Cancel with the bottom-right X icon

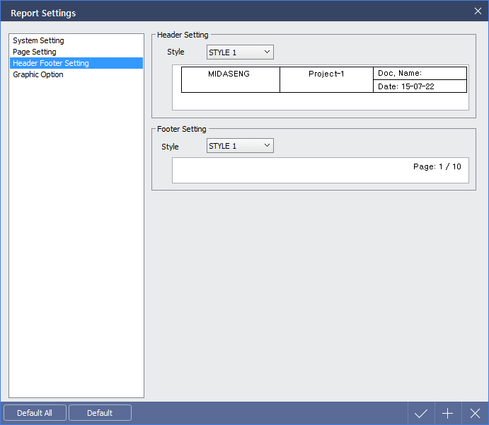(475, 414)
